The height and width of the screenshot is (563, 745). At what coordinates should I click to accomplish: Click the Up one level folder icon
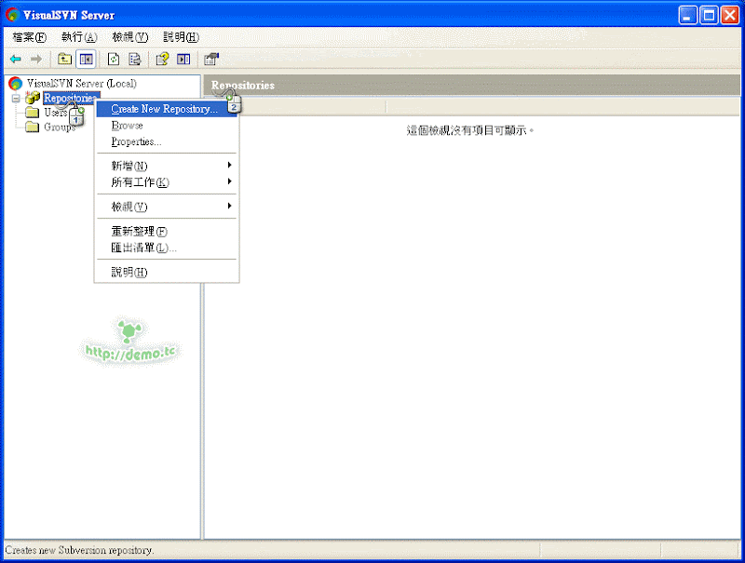coord(64,60)
